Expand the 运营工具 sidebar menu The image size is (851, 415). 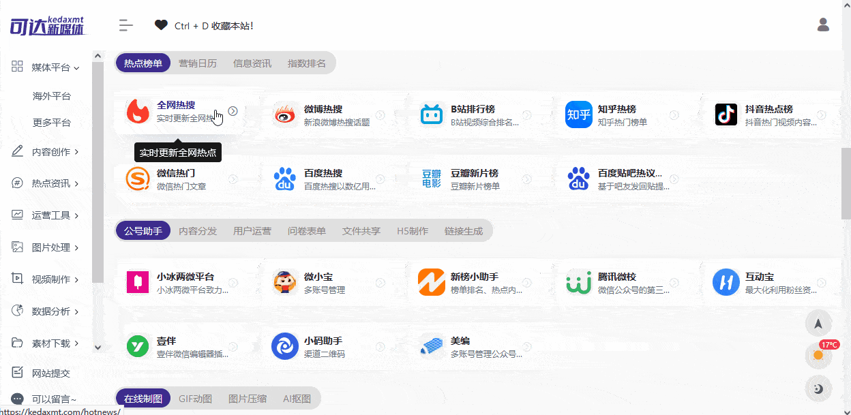[x=45, y=215]
